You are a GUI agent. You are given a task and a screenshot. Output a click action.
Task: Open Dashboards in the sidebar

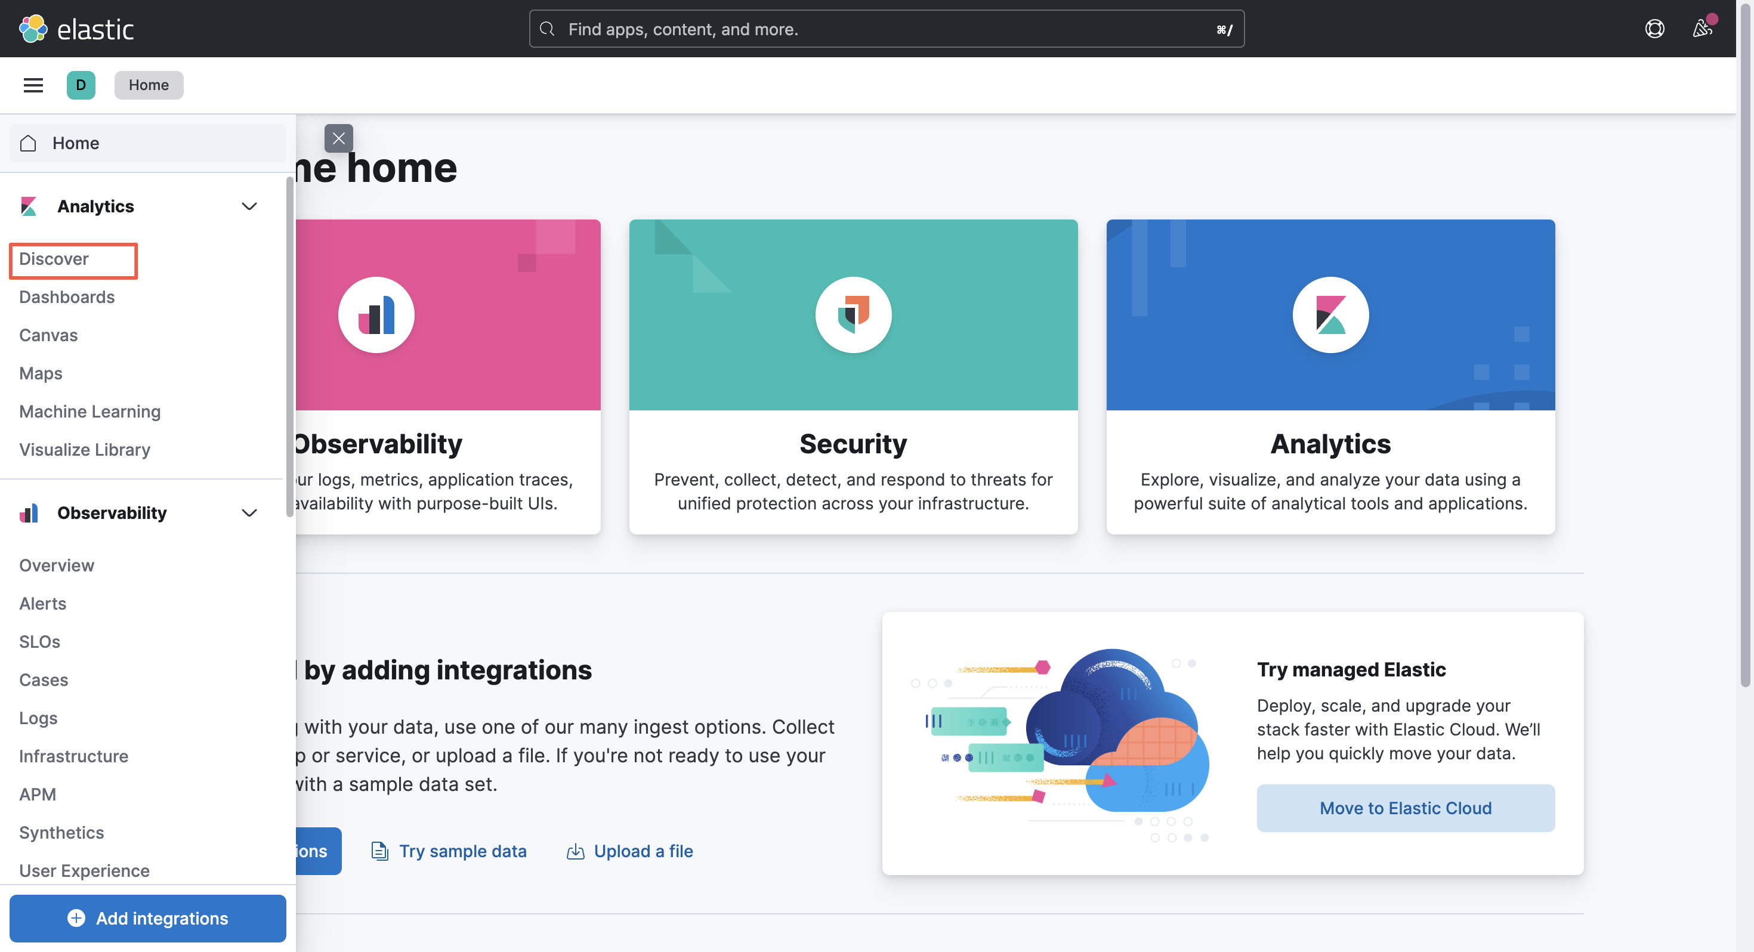tap(67, 297)
